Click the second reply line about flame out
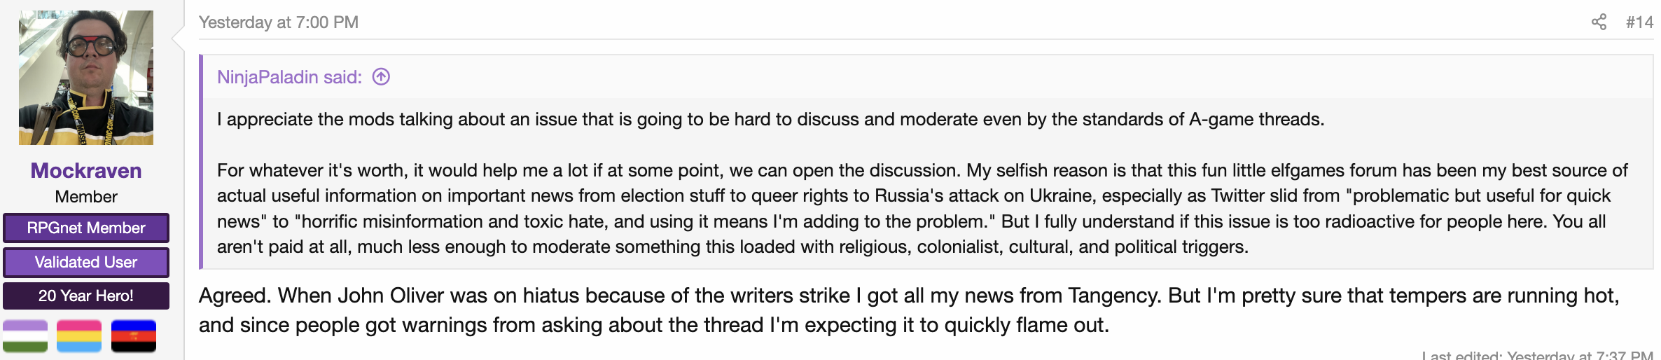Viewport: 1661px width, 360px height. click(654, 325)
